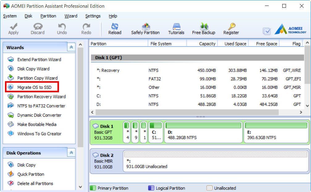Open the Disk Copy Wizard
The height and width of the screenshot is (192, 311).
point(28,69)
